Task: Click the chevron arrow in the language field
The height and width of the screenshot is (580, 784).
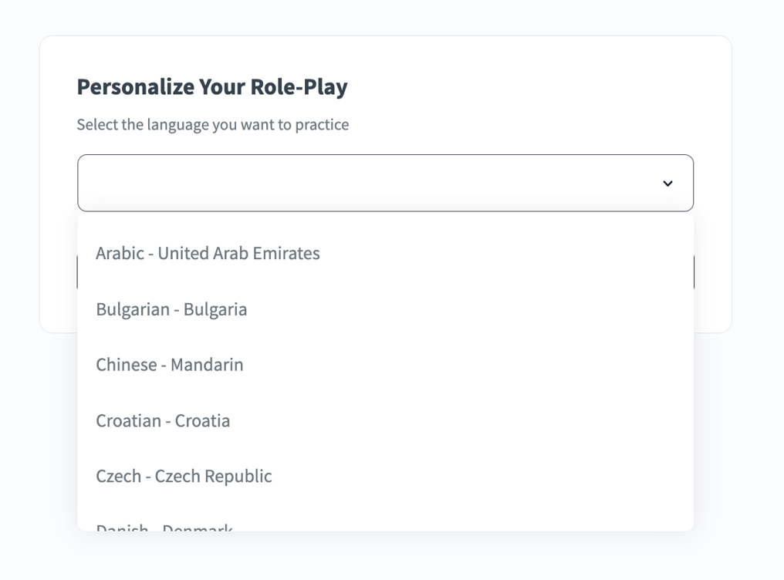Action: pos(667,184)
